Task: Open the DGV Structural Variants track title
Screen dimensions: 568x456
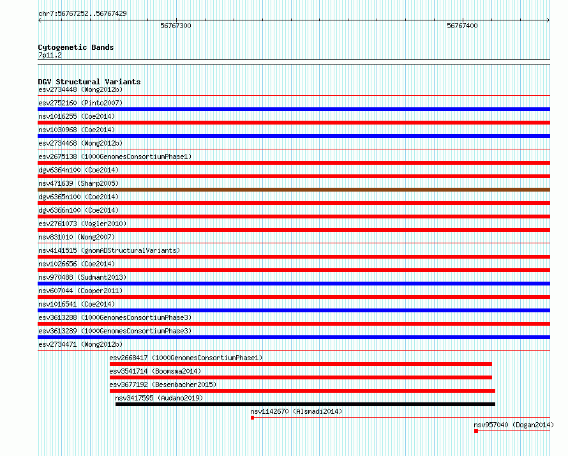Action: click(x=89, y=82)
